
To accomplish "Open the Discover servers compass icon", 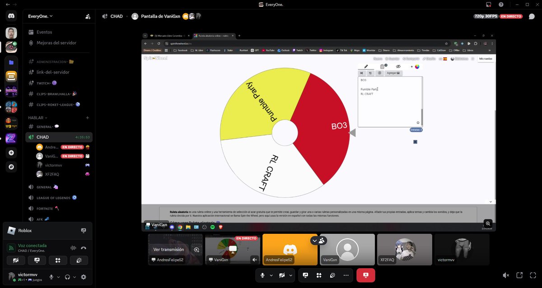I will 11,167.
